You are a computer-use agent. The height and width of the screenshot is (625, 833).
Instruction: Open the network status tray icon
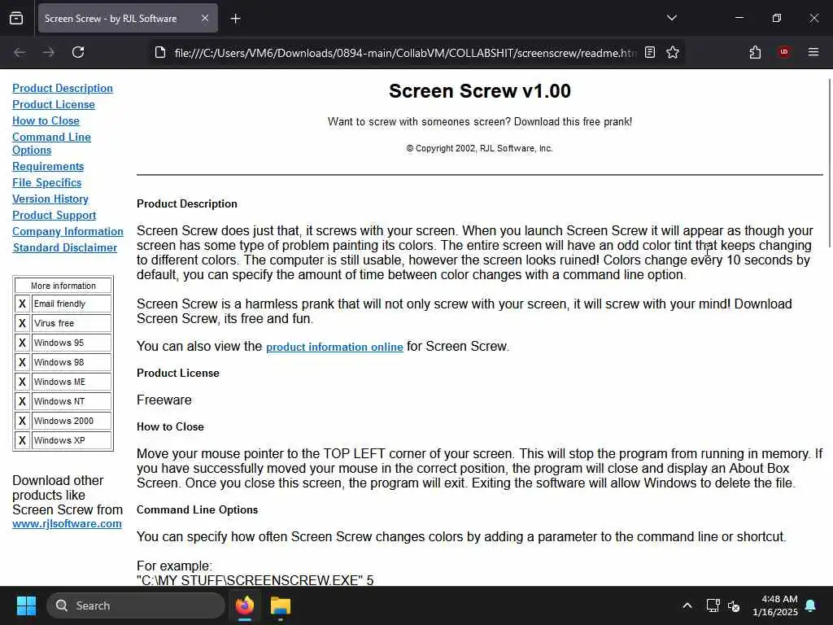713,605
